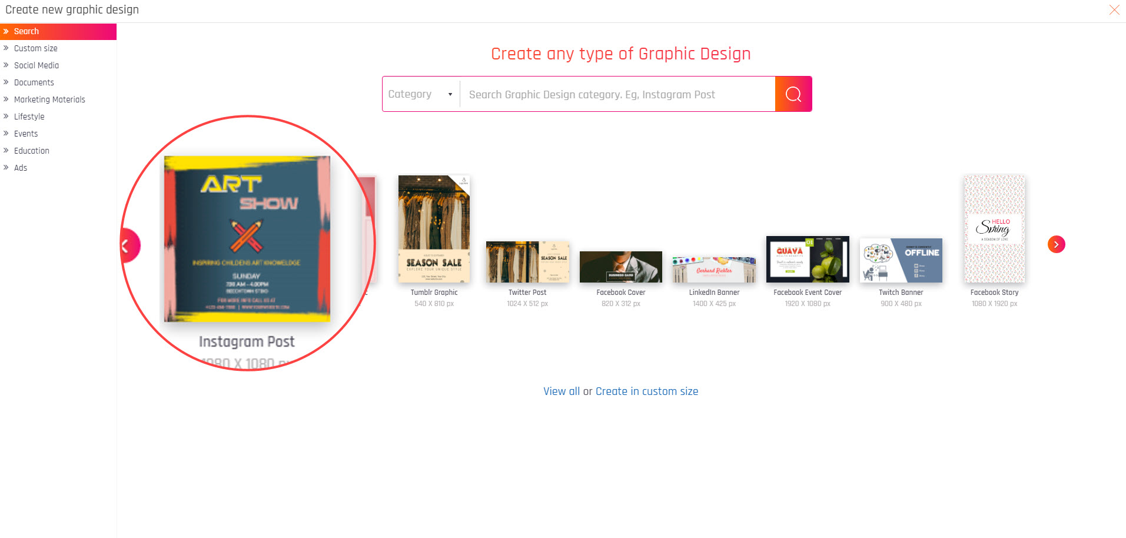Select Search in the sidebar
The height and width of the screenshot is (538, 1126).
pos(58,31)
